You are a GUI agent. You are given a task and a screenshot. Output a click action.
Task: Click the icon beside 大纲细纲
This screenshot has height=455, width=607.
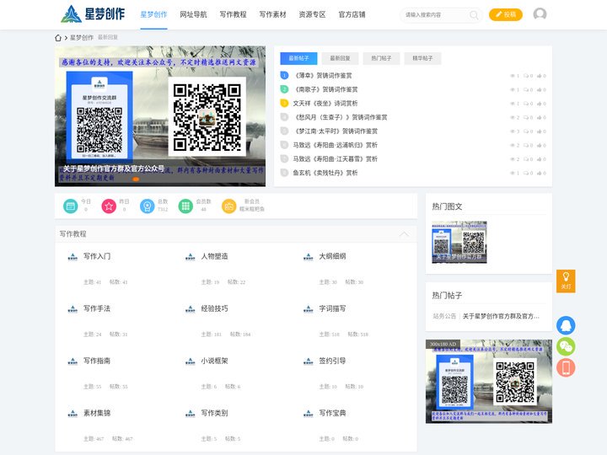pos(309,256)
